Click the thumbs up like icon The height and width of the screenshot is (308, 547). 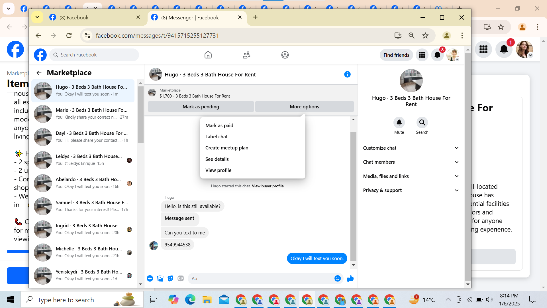tap(350, 279)
